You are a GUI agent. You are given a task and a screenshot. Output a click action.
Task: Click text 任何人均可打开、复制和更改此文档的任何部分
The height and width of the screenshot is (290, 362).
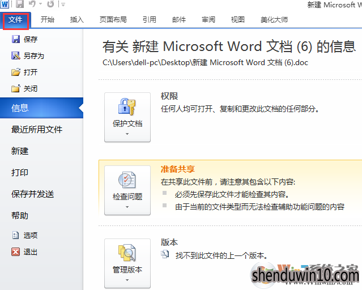point(240,109)
